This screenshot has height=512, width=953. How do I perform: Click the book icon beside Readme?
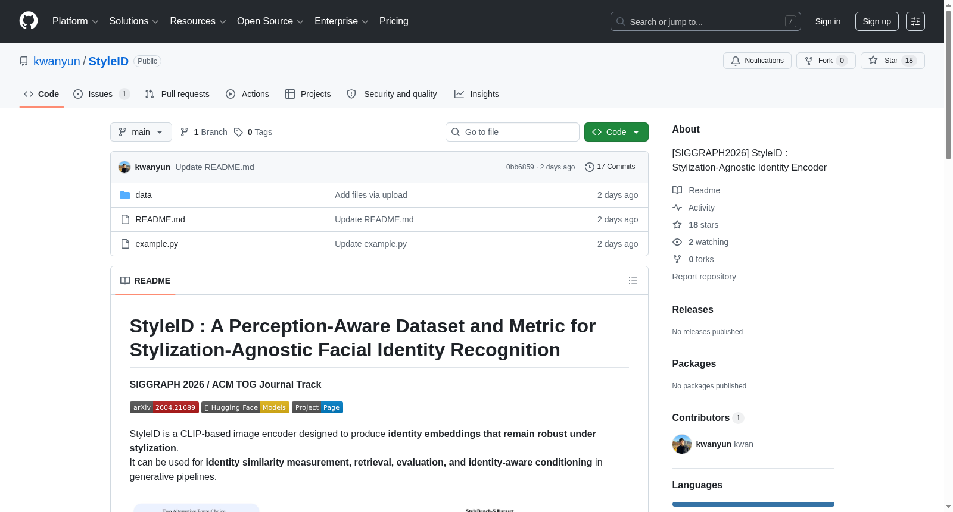click(x=677, y=190)
